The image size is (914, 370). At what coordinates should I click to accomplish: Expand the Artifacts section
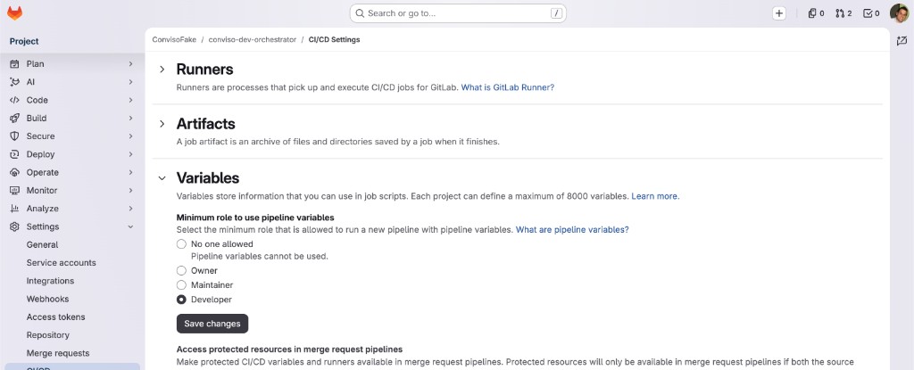(x=162, y=124)
